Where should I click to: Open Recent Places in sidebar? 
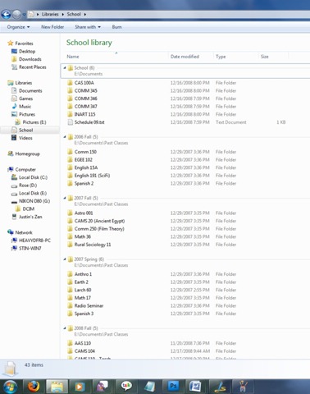point(33,67)
